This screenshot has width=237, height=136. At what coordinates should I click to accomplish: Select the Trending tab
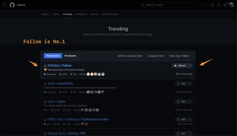pyautogui.click(x=67, y=14)
